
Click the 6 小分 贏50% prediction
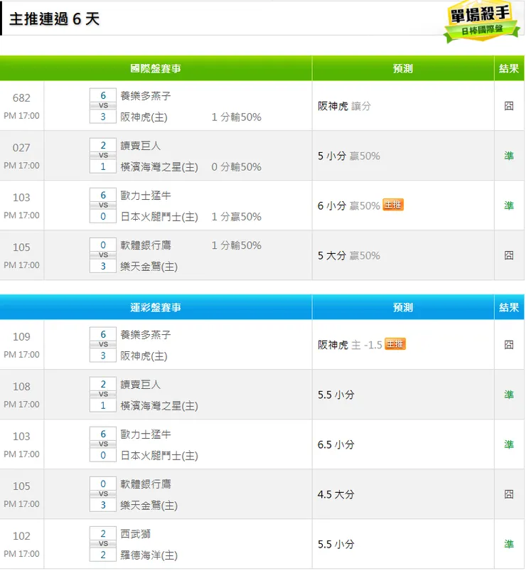[349, 206]
